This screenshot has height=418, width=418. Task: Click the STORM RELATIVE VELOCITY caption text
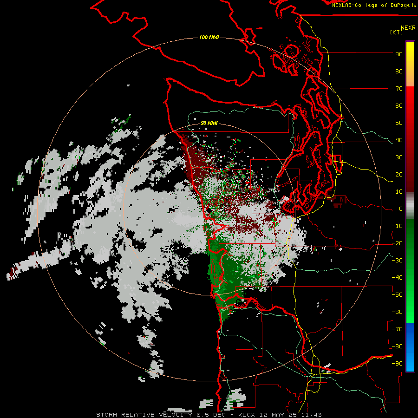pyautogui.click(x=144, y=415)
